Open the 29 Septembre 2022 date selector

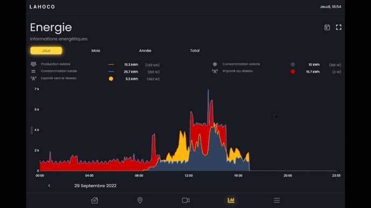95,185
